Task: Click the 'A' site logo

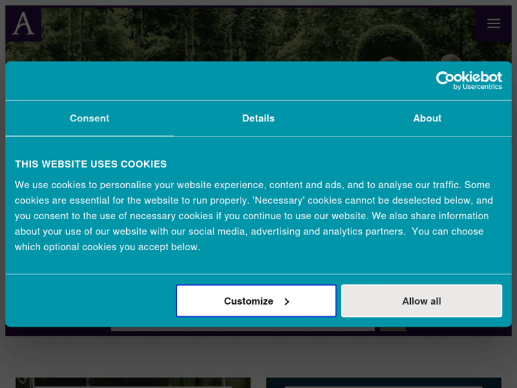Action: click(23, 24)
